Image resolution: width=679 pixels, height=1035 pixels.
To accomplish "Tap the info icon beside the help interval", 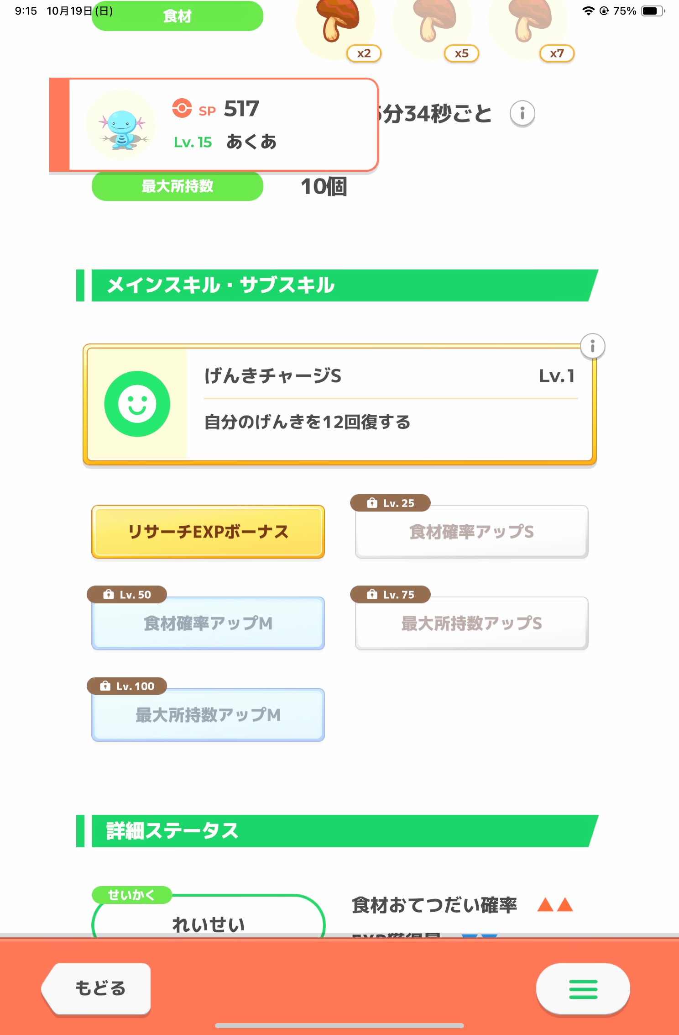I will [x=522, y=113].
